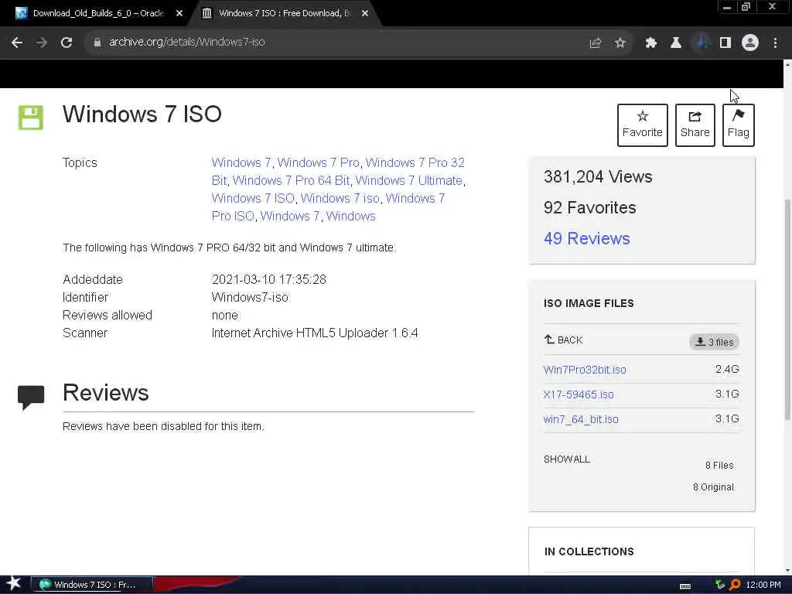Open Chrome three-dot menu
The width and height of the screenshot is (792, 594).
775,43
